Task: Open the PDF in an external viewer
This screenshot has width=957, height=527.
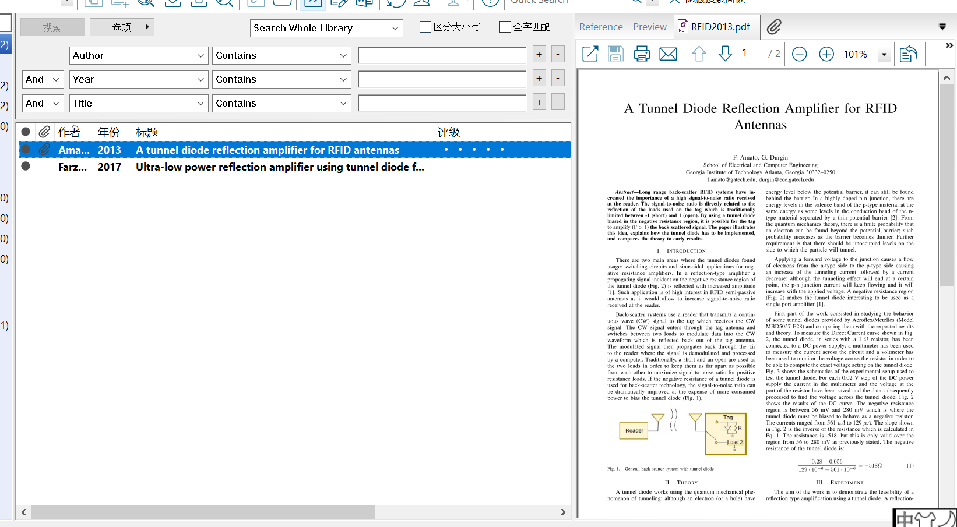Action: click(590, 54)
